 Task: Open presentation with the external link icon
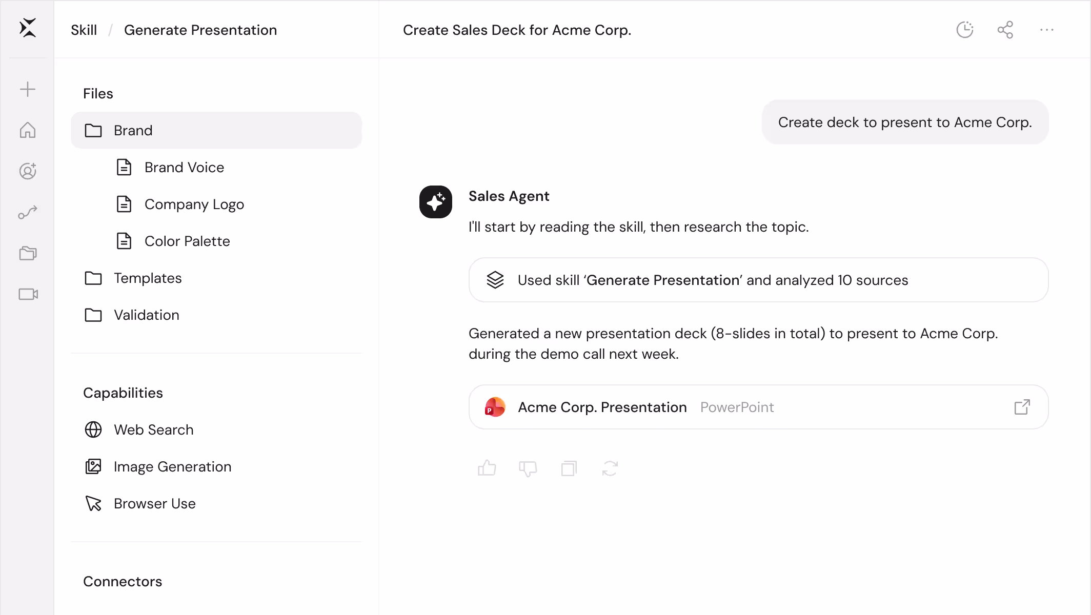(1022, 407)
